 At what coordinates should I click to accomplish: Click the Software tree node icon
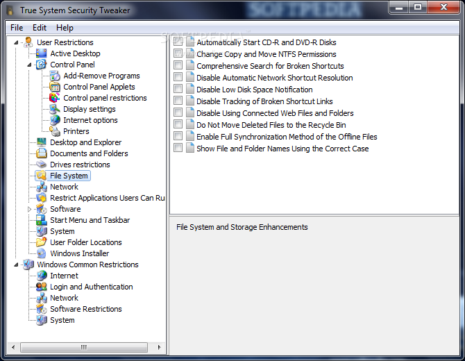tap(41, 209)
